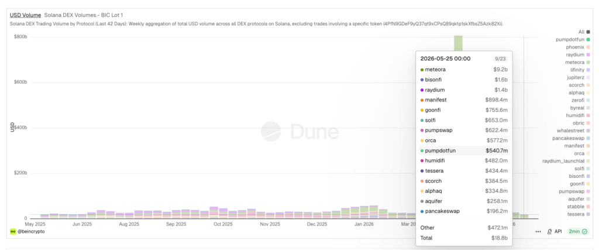Toggle pancakeswap in the legend list
The width and height of the screenshot is (599, 250).
571,138
